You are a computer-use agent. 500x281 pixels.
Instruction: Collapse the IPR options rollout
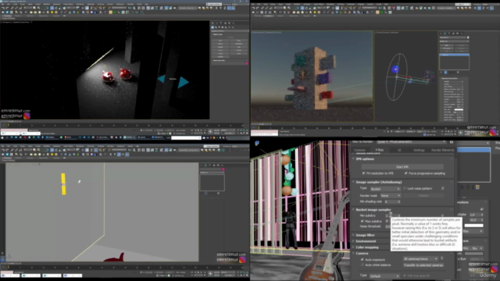[365, 158]
